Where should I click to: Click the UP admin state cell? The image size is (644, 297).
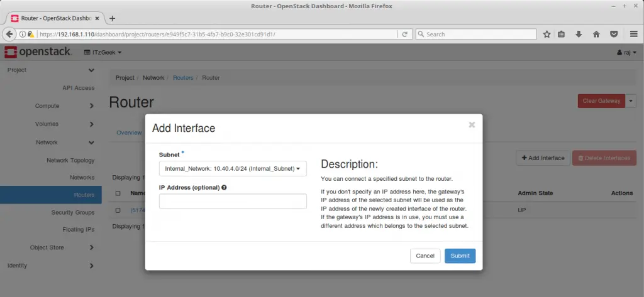click(x=521, y=210)
